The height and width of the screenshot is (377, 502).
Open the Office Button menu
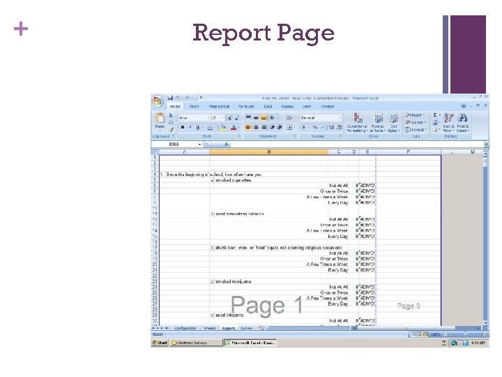(157, 101)
